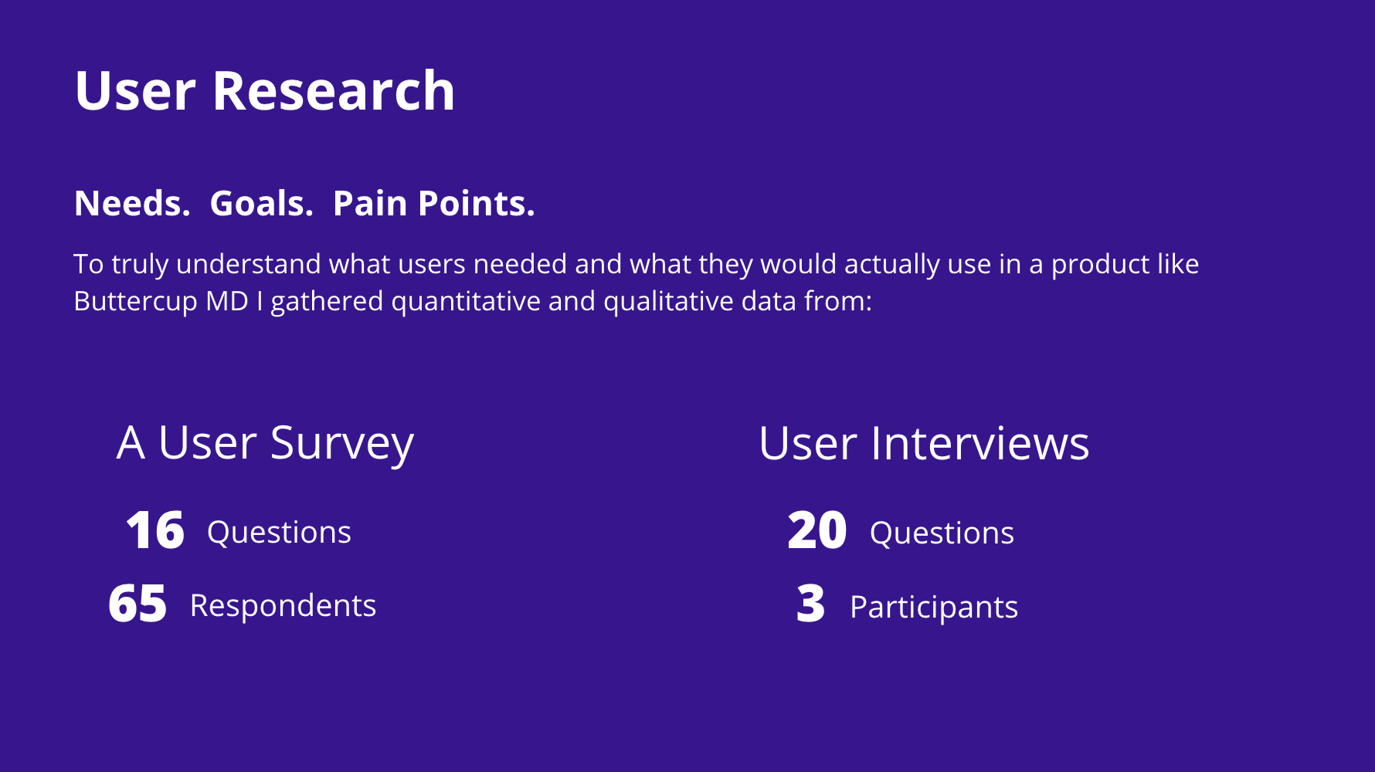
Task: Click the words 'Pain Points.' in subheading
Action: pyautogui.click(x=434, y=204)
